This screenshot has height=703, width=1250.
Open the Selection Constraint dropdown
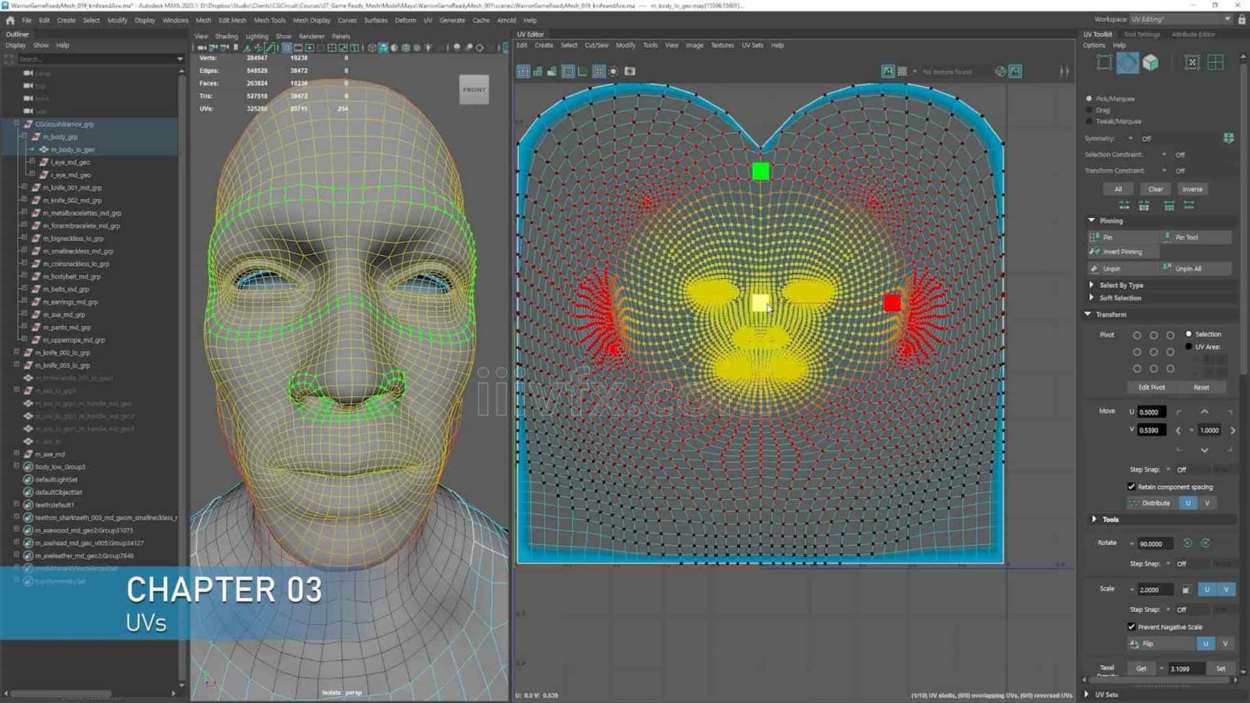point(1164,155)
